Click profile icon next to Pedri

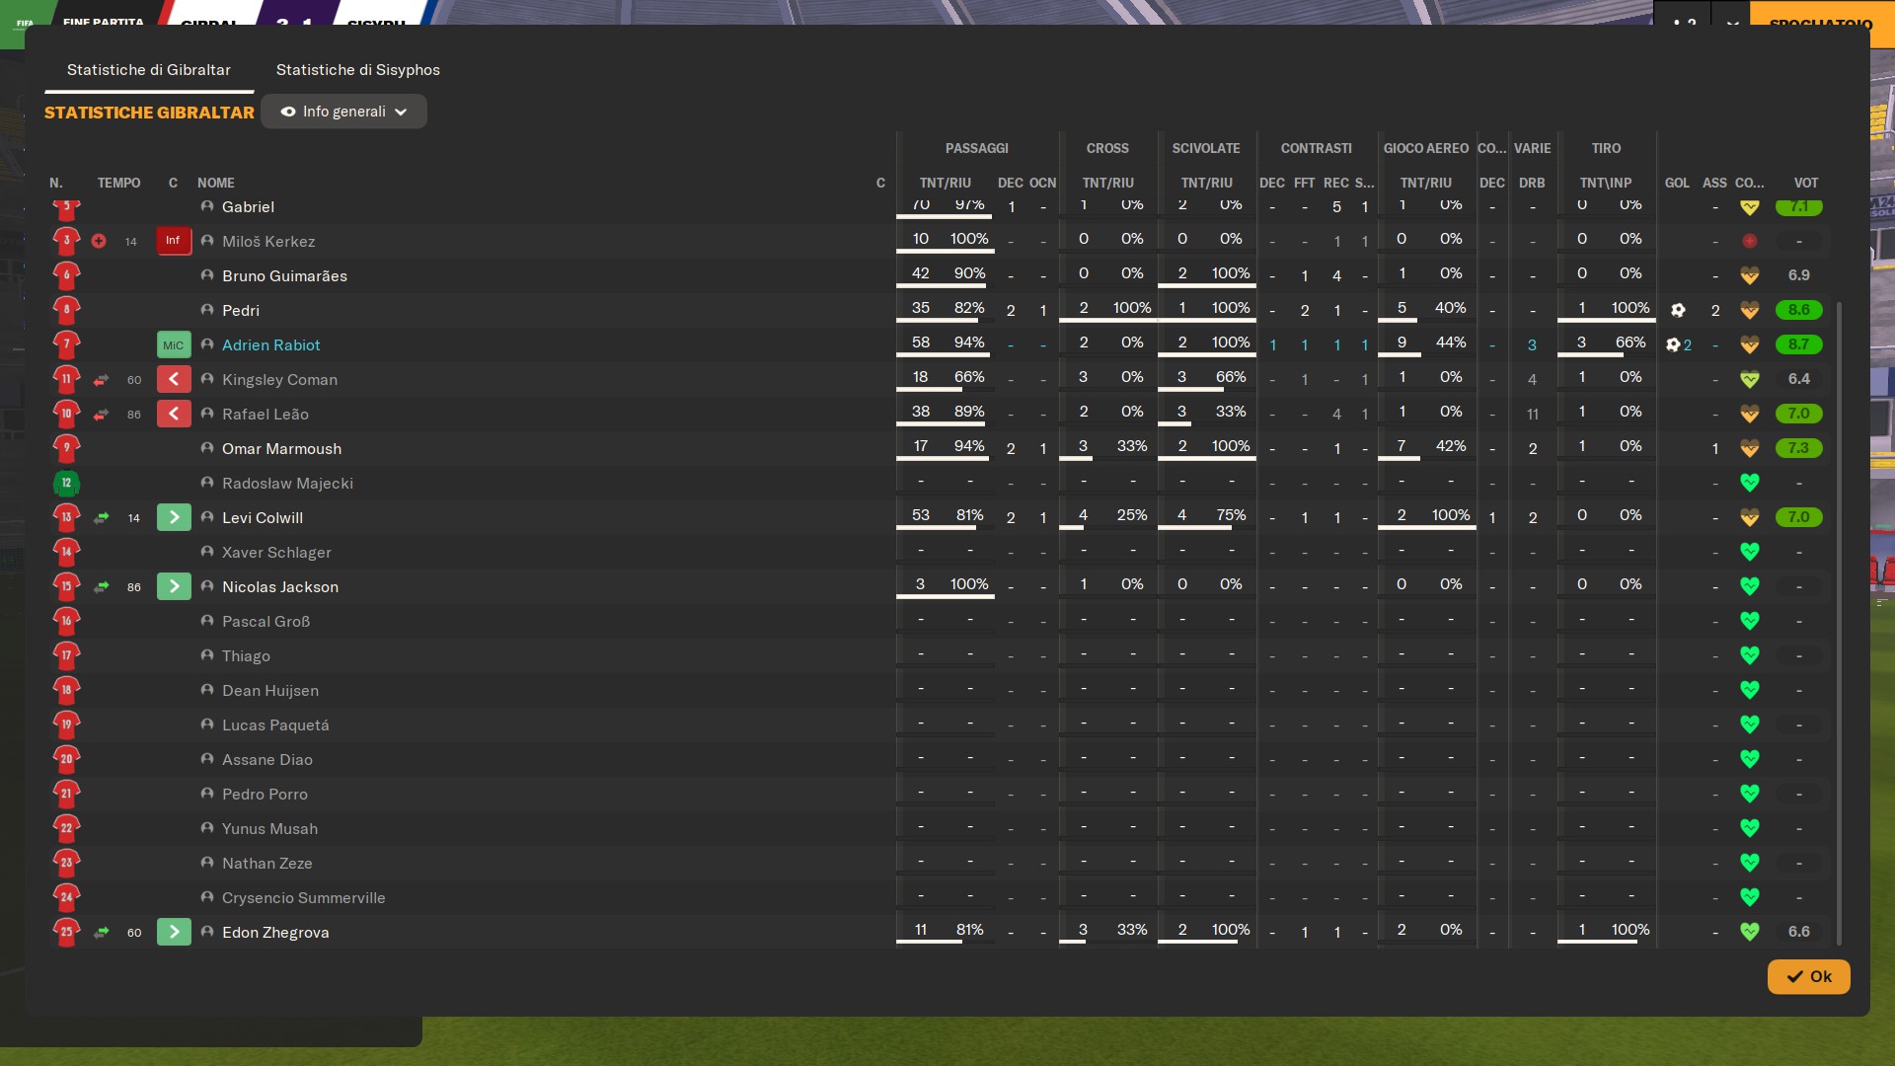click(x=207, y=310)
